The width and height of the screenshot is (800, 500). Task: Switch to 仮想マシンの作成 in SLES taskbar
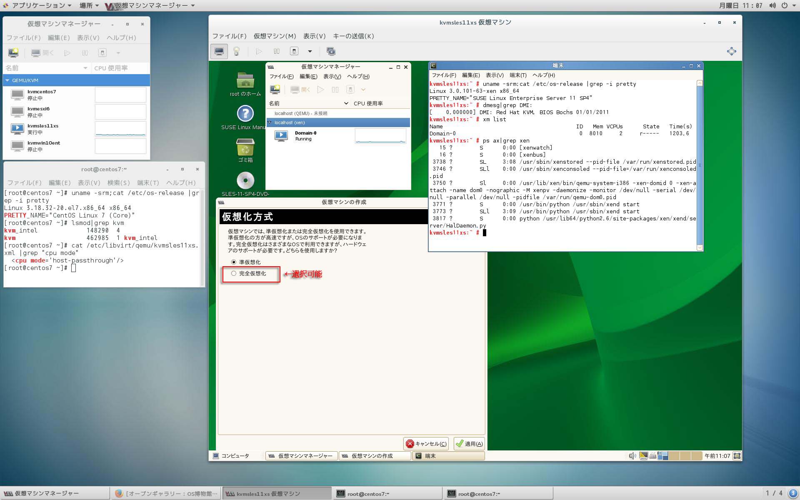click(x=375, y=456)
